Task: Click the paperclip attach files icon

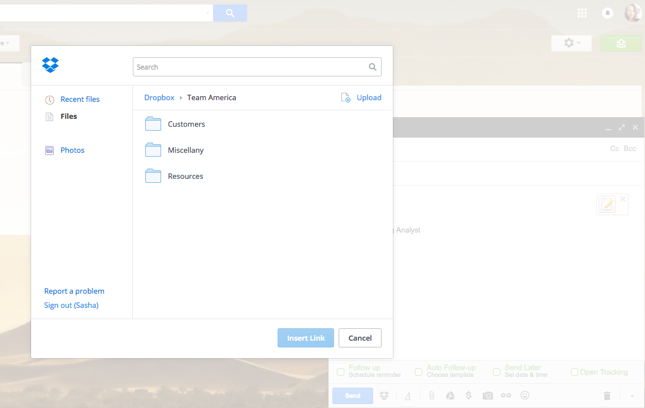Action: (431, 396)
